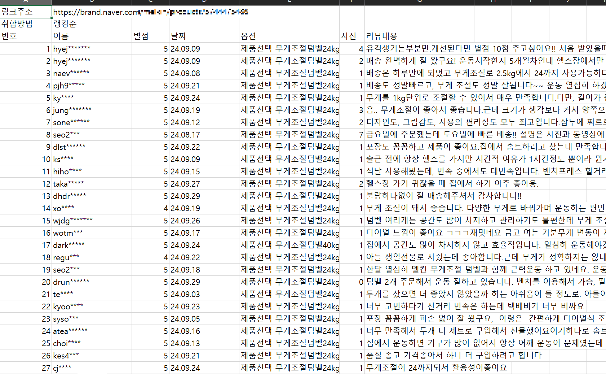
Task: Click the '날짜' column header cell
Action: point(204,36)
